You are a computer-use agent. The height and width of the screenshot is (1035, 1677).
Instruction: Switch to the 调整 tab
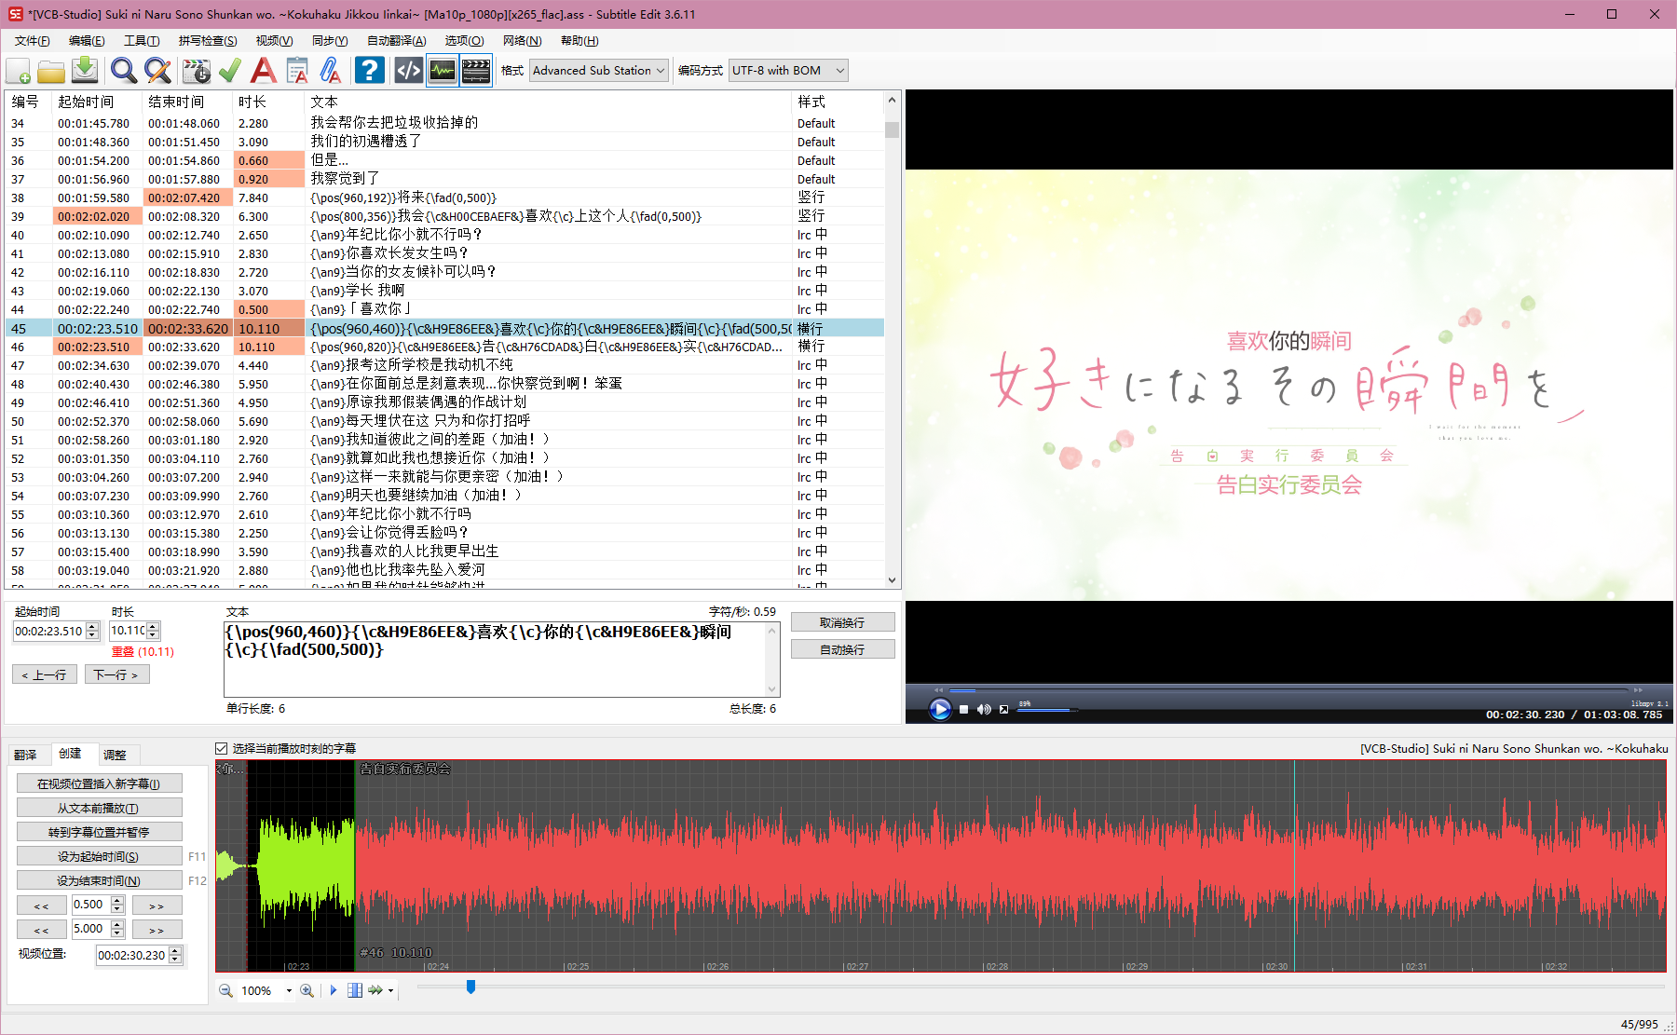pyautogui.click(x=115, y=755)
